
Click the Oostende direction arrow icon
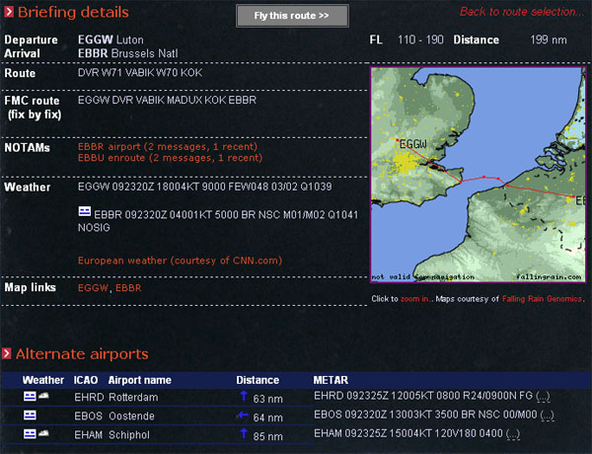click(x=243, y=416)
